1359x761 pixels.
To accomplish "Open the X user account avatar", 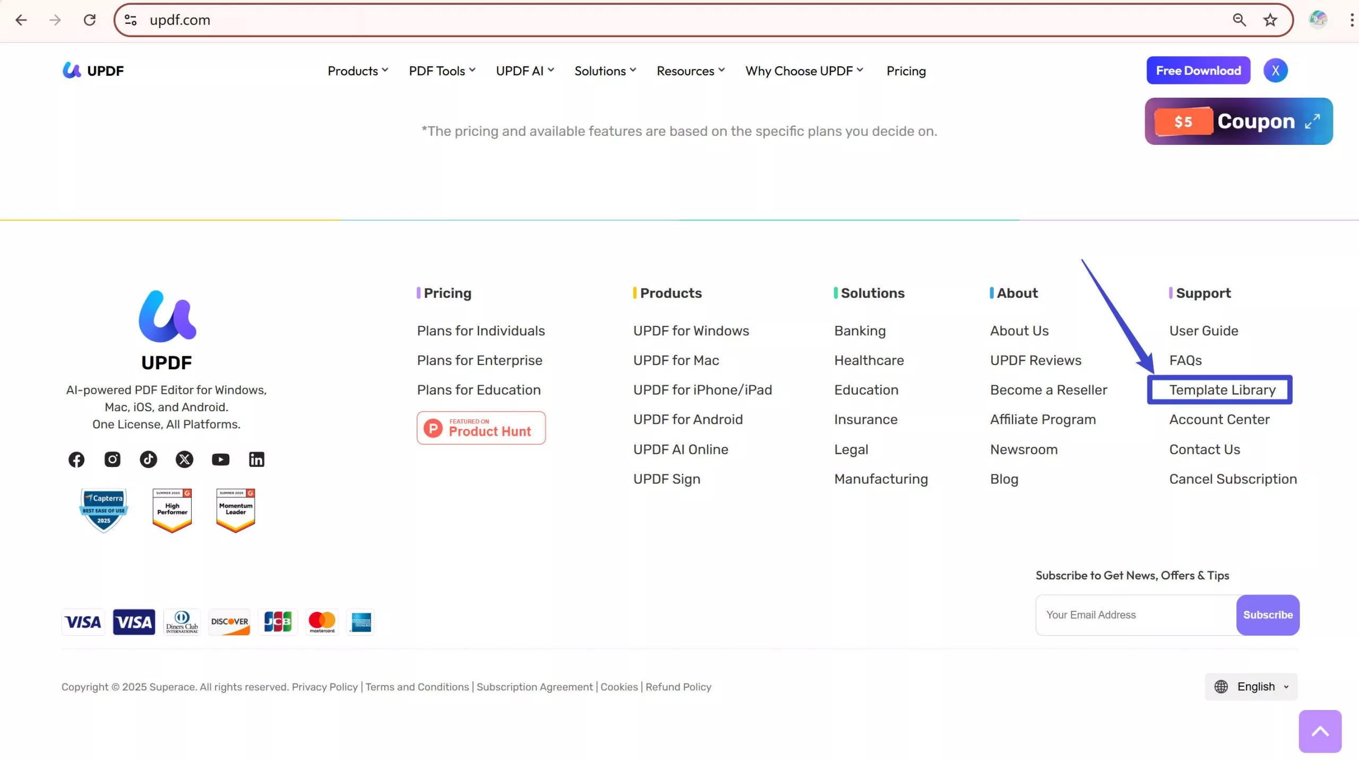I will (x=1276, y=71).
